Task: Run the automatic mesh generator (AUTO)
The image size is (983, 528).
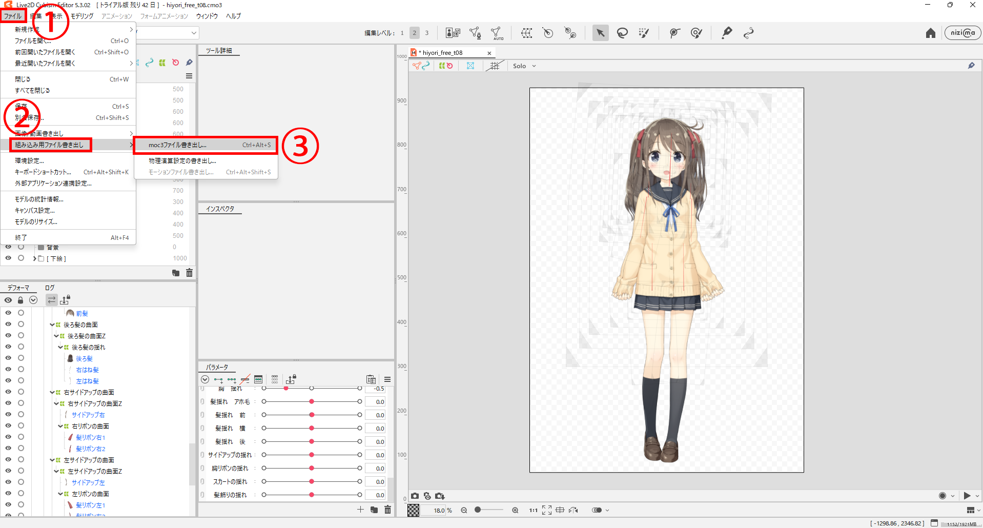Action: pos(497,33)
